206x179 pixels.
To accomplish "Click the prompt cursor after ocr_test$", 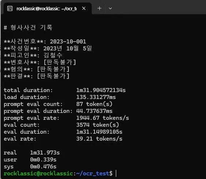I will (x=116, y=174).
